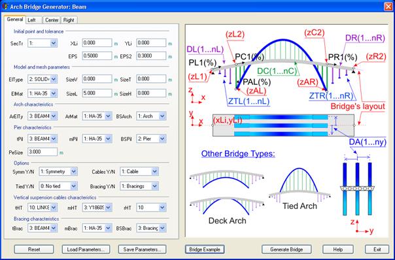
Task: Open the ElMat HA-35 dropdown
Action: [43, 93]
